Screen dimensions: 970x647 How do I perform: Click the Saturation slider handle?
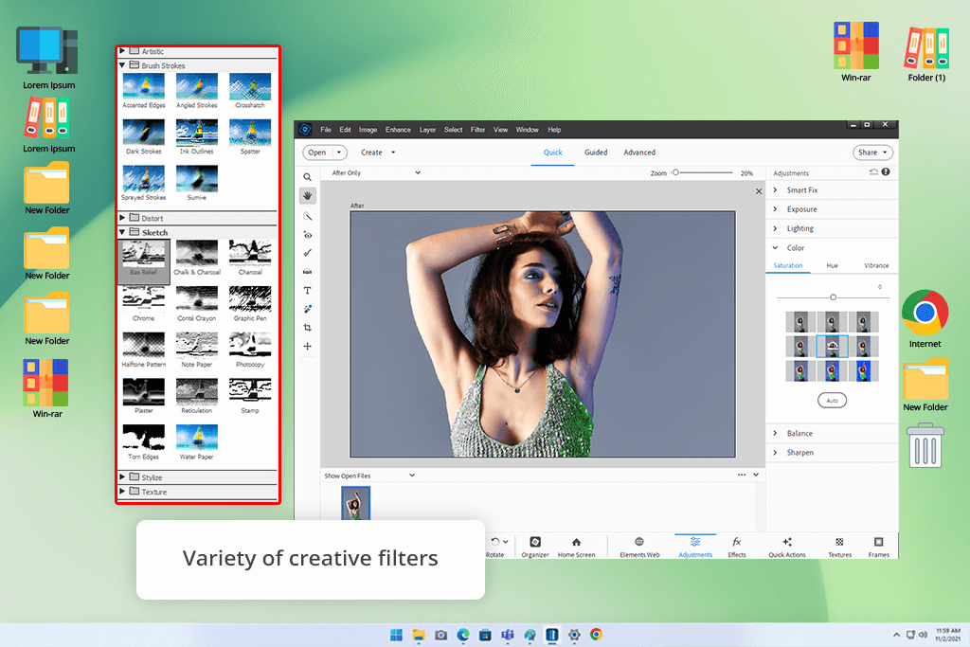click(833, 297)
